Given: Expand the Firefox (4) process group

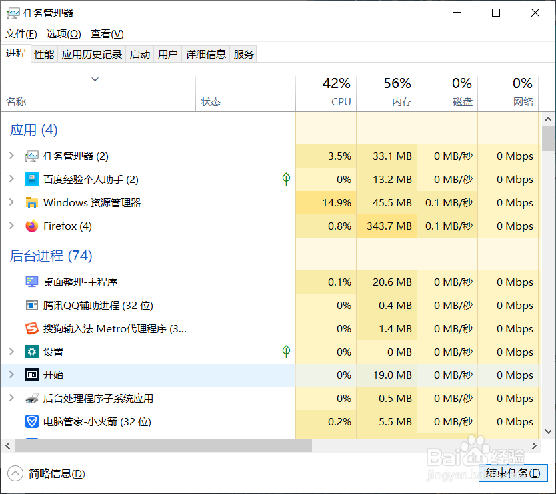Looking at the screenshot, I should tap(11, 226).
